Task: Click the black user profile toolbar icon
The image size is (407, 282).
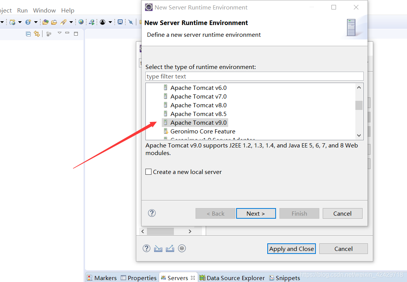Action: 103,22
